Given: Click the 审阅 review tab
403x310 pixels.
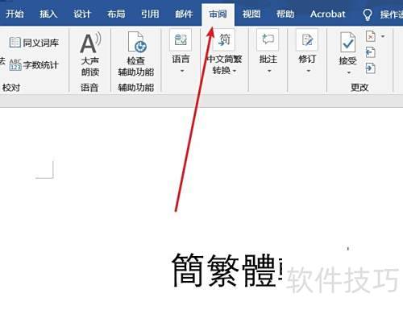Looking at the screenshot, I should (218, 14).
